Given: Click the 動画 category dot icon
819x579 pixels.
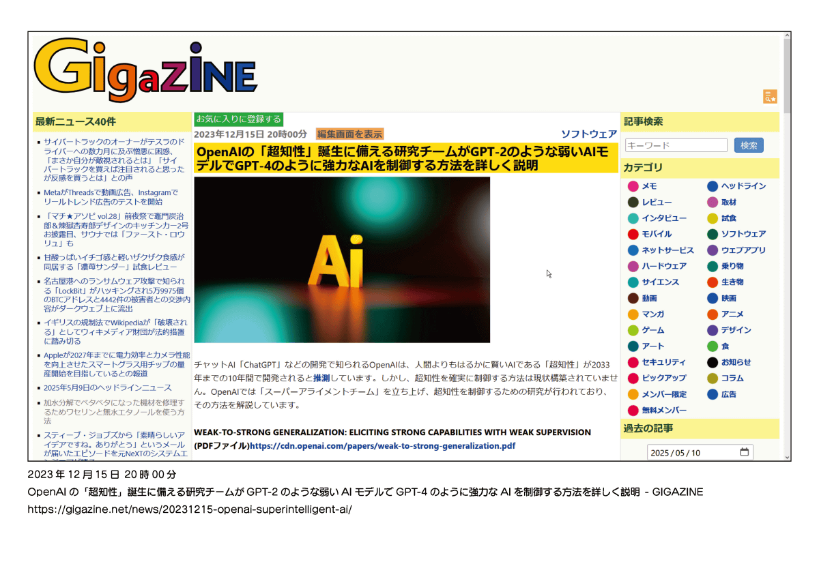Looking at the screenshot, I should pos(633,298).
